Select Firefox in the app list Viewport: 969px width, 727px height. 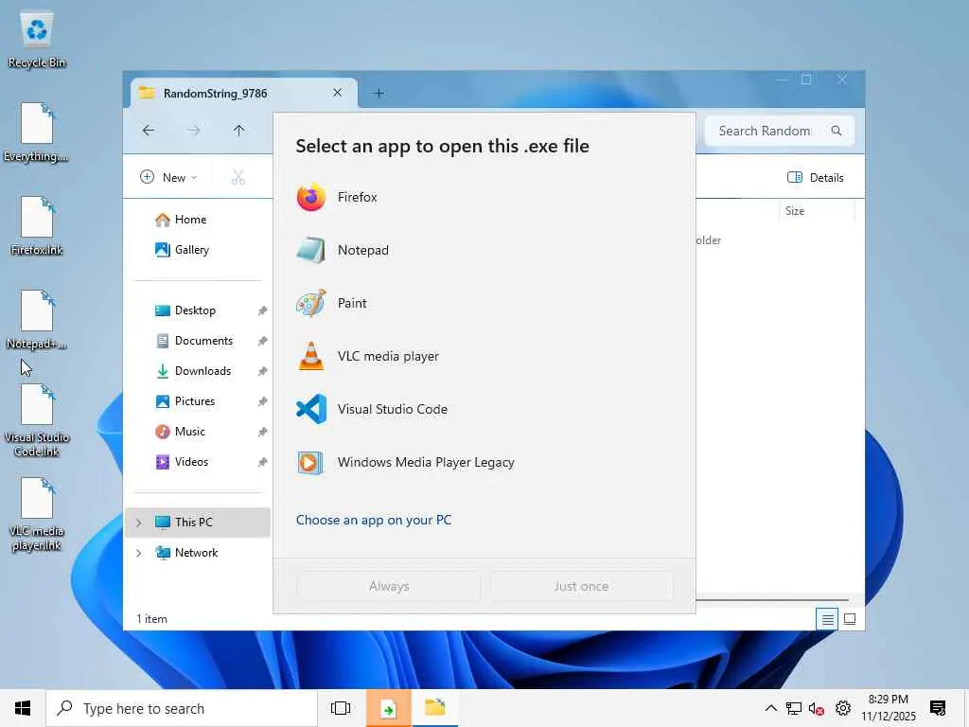(484, 197)
